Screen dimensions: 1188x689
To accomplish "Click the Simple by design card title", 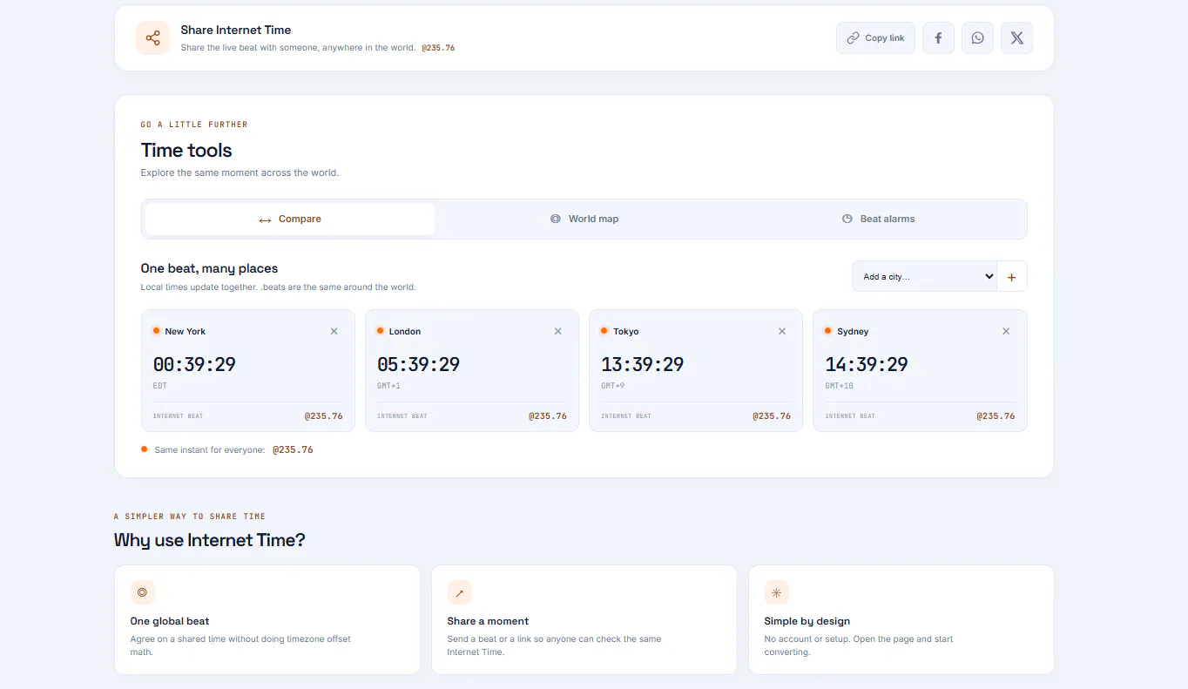I will point(807,621).
